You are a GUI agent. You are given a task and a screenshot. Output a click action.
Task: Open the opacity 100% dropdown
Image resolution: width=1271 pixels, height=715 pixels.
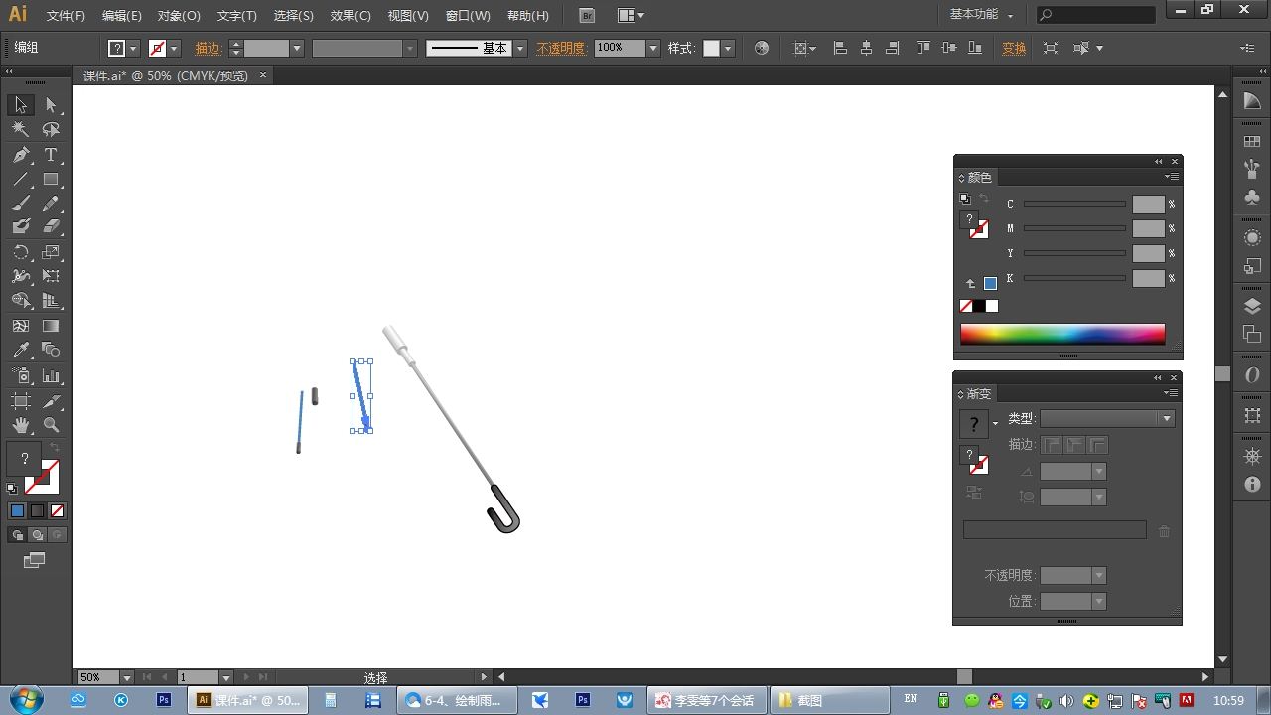click(653, 48)
